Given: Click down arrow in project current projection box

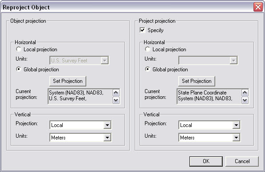Looking at the screenshot, I should [x=245, y=100].
